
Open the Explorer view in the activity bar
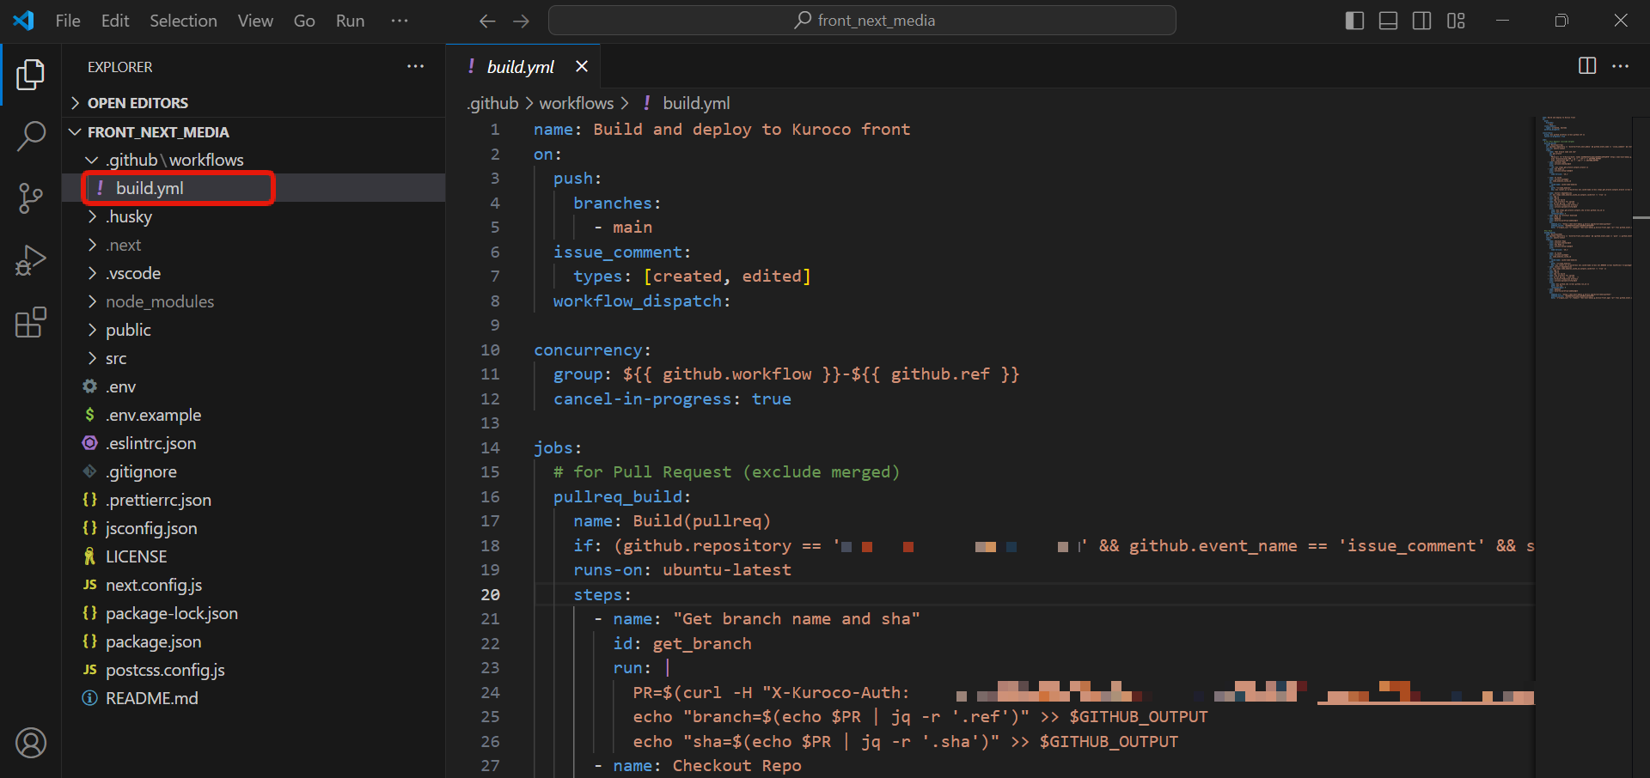point(31,75)
